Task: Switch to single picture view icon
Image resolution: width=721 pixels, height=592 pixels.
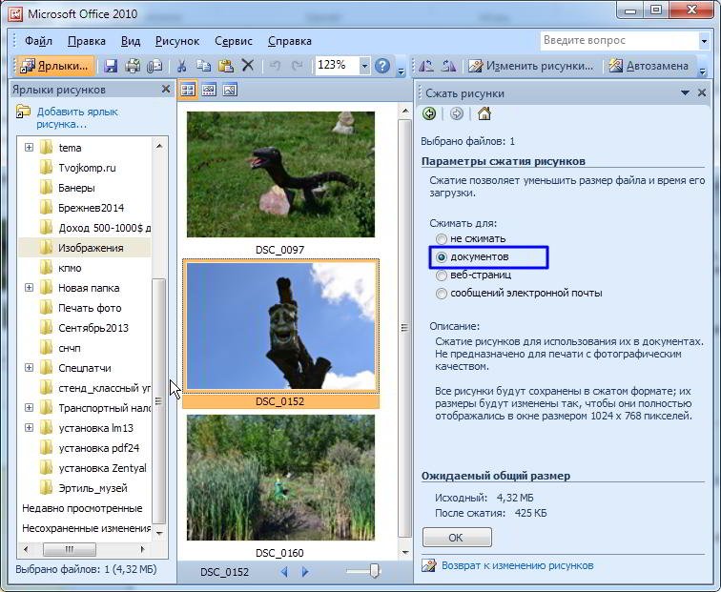Action: [x=230, y=91]
